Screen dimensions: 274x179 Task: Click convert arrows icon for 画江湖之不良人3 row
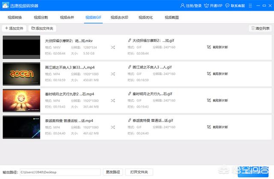tap(113, 74)
